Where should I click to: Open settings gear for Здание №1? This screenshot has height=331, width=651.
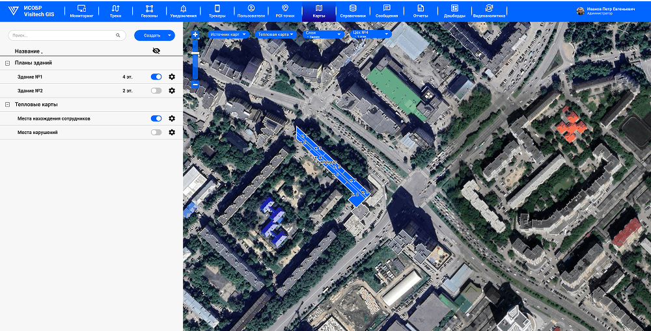pos(172,77)
